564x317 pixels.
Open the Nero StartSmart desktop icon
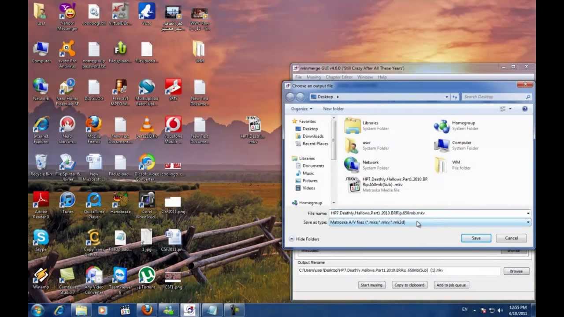67,130
